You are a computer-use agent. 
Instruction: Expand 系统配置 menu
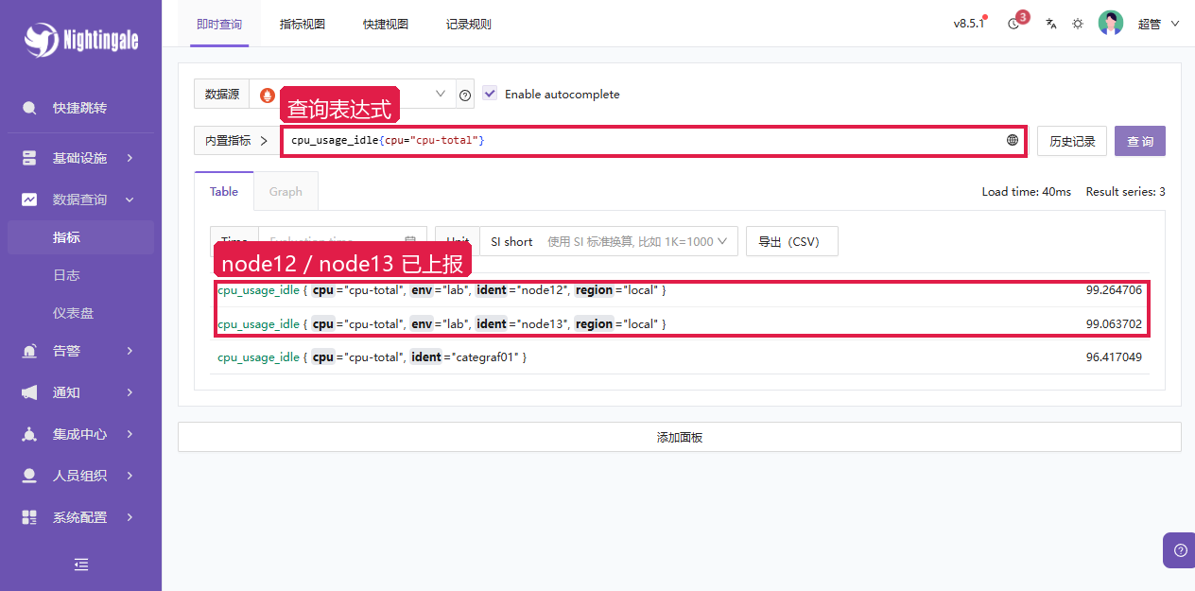81,517
